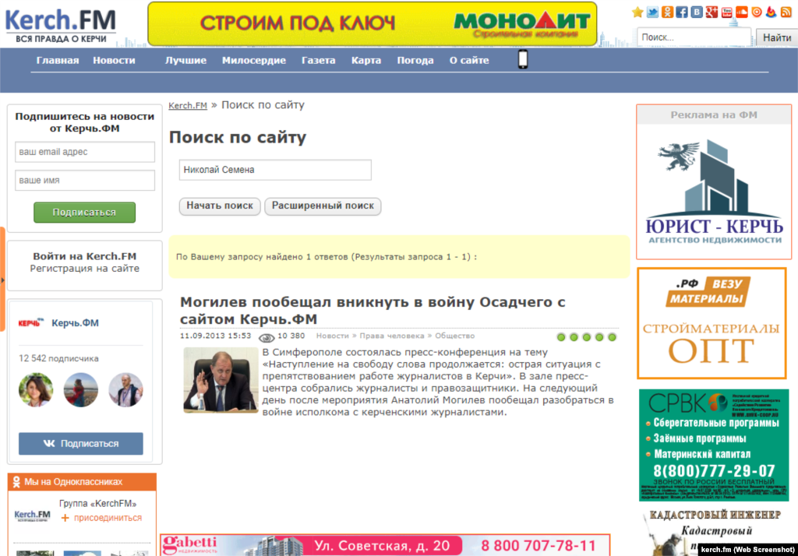Open the Могилев article headline link
Image resolution: width=798 pixels, height=556 pixels.
click(373, 311)
